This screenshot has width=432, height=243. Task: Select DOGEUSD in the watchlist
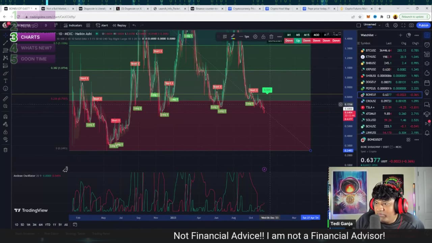389,82
